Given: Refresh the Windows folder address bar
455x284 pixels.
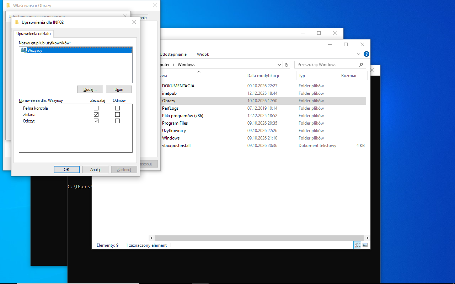Looking at the screenshot, I should tap(287, 65).
